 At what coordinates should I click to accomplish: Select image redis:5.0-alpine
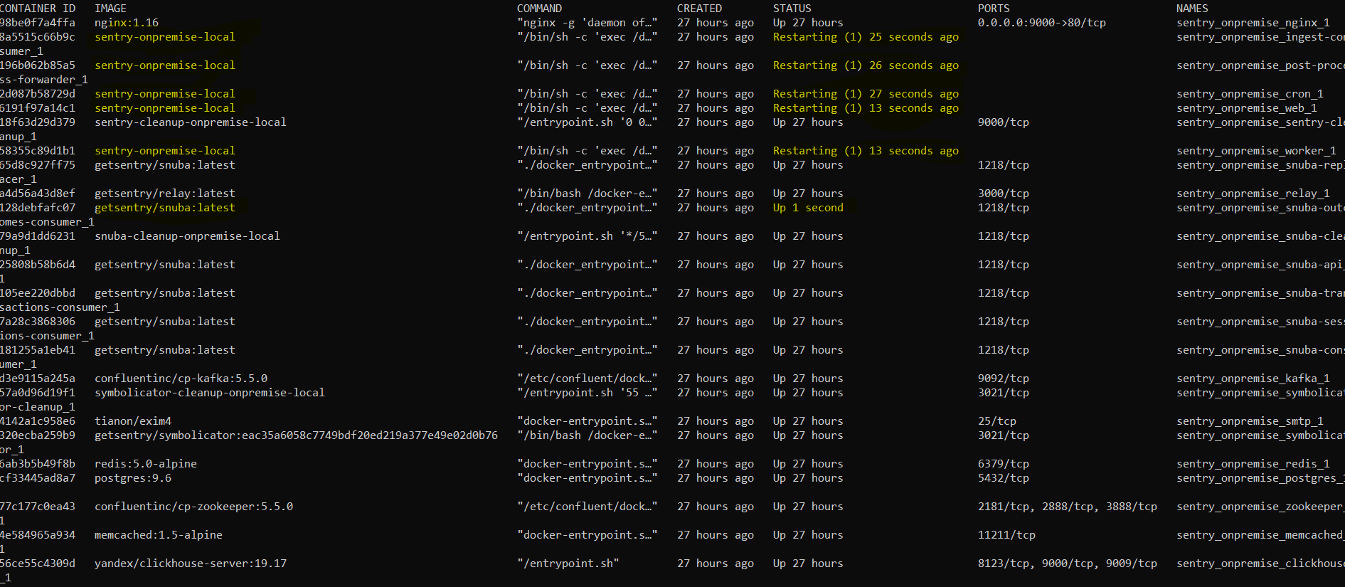click(x=146, y=464)
